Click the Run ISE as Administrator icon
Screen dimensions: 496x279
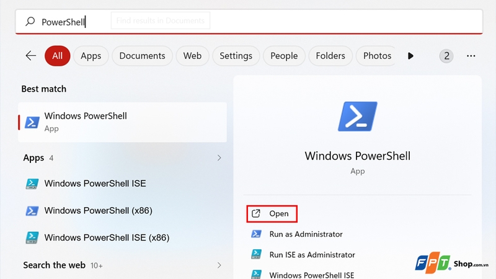pyautogui.click(x=256, y=254)
